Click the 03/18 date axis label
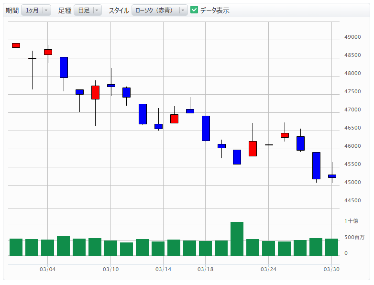Screen dimensions: 374x285 pos(205,269)
